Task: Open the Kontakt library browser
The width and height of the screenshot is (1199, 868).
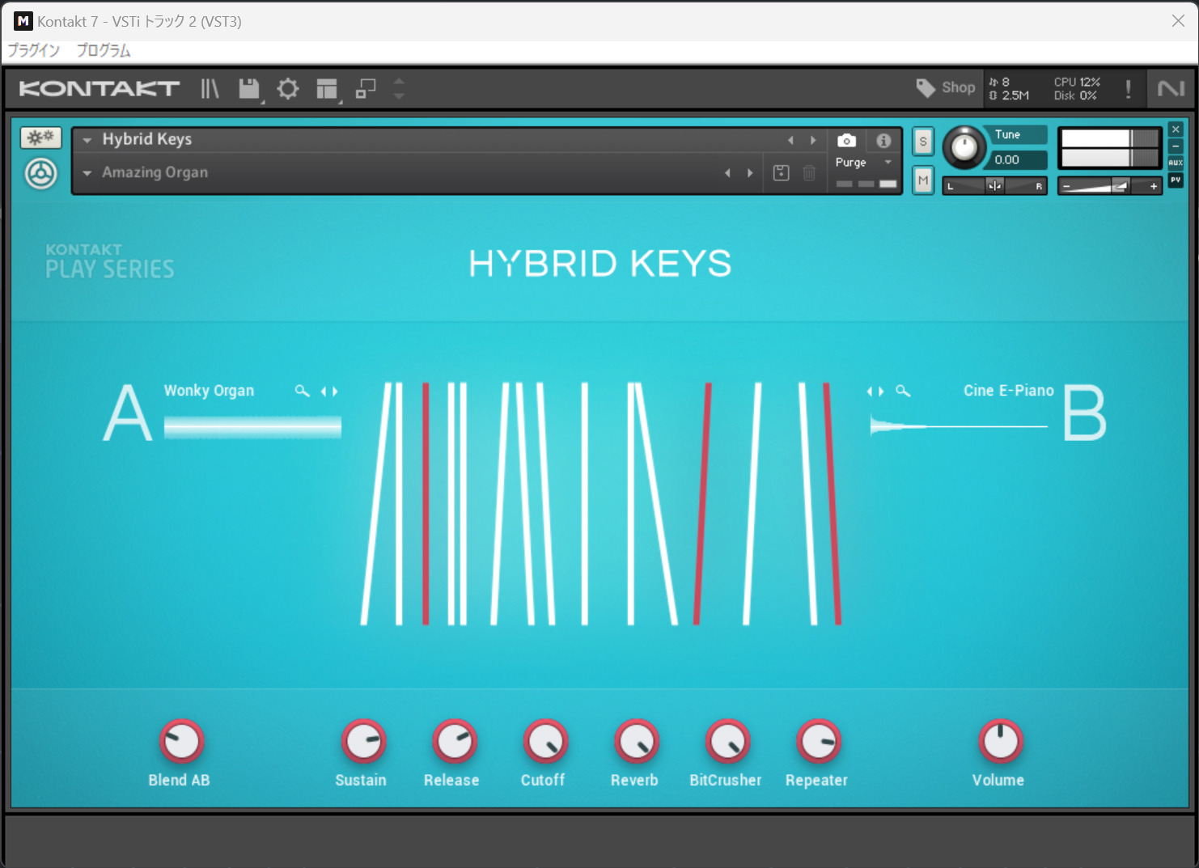Action: pyautogui.click(x=210, y=88)
